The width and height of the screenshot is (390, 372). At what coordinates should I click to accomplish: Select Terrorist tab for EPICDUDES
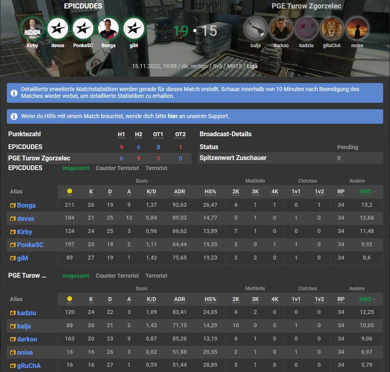coord(156,168)
